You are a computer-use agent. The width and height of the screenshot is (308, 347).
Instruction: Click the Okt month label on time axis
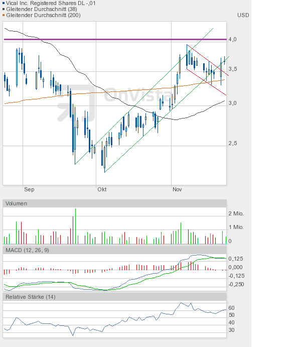(x=102, y=189)
